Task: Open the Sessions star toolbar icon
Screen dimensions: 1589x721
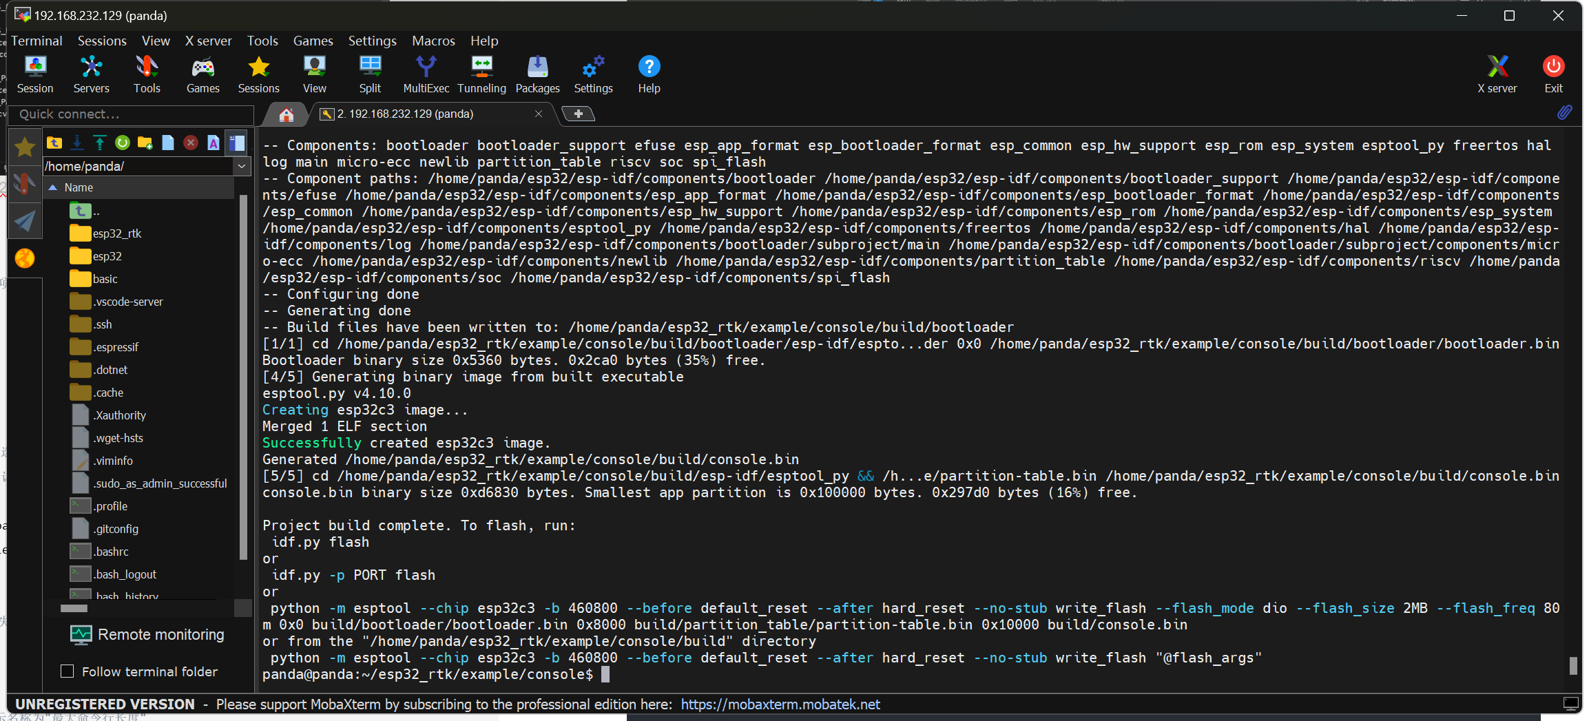Action: point(258,74)
